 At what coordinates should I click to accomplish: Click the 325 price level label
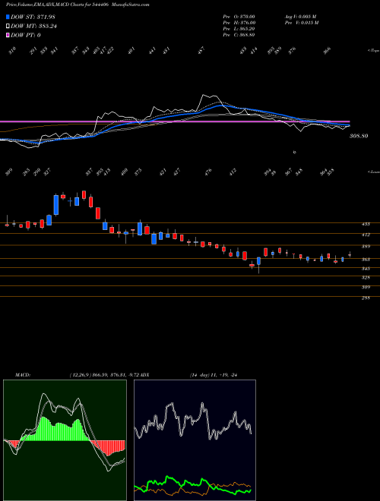tap(366, 277)
